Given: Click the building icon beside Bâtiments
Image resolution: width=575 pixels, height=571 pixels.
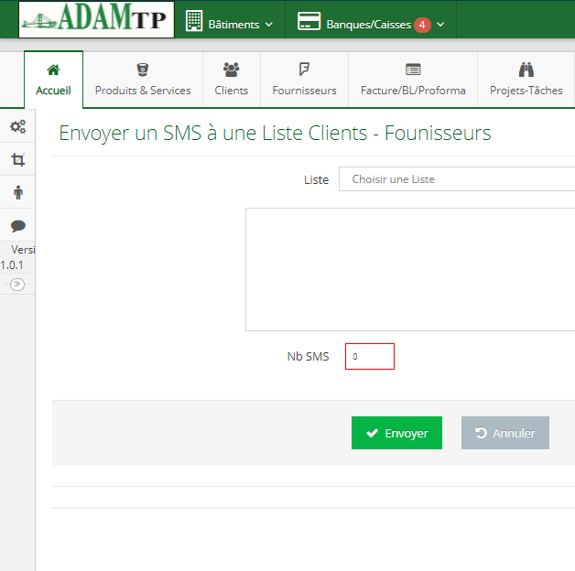Looking at the screenshot, I should tap(194, 22).
